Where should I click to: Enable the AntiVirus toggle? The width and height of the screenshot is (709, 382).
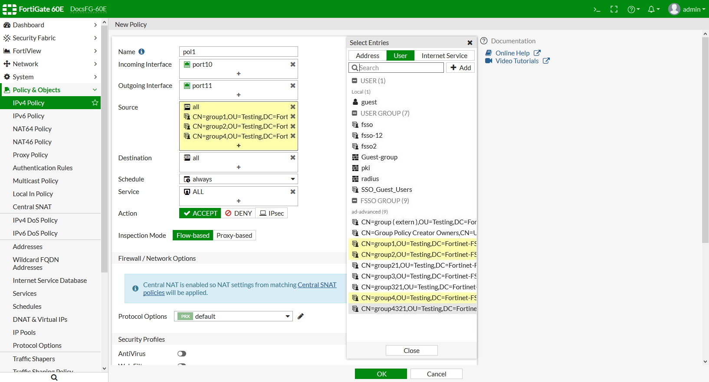[x=182, y=354]
